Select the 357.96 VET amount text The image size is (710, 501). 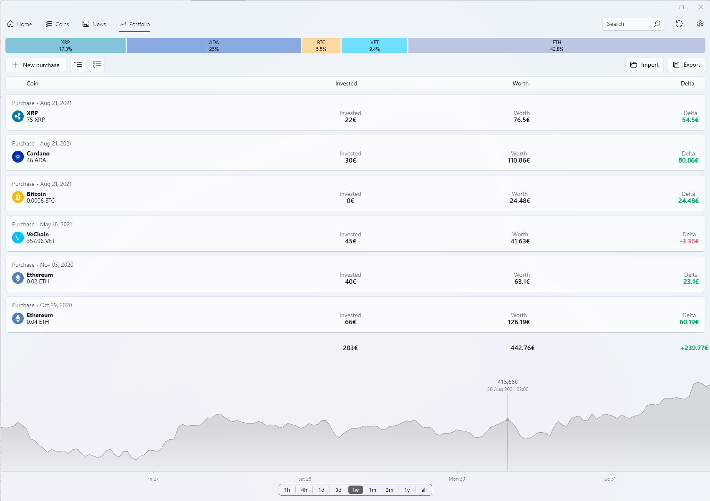pos(40,241)
